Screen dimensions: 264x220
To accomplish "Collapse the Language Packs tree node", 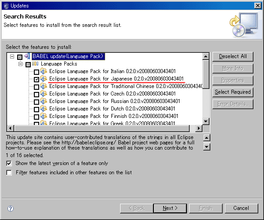I will [20, 64].
